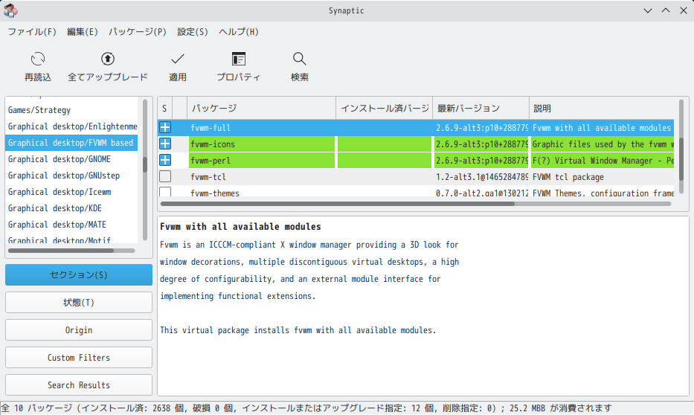Click the Upgrade All (全てアップグレード) icon
The width and height of the screenshot is (694, 415).
(x=108, y=59)
